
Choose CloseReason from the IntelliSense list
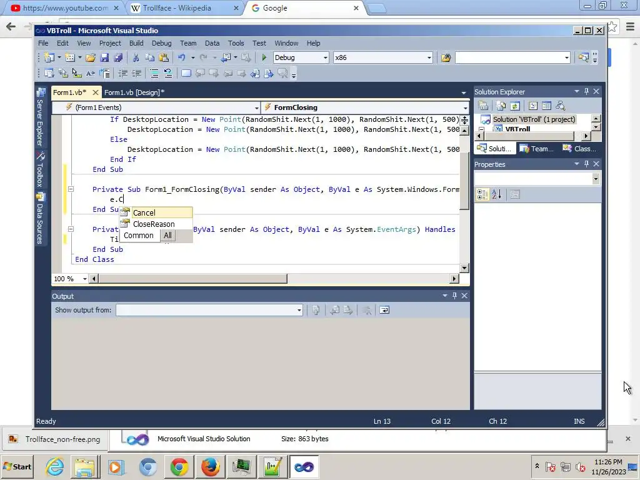tap(156, 224)
